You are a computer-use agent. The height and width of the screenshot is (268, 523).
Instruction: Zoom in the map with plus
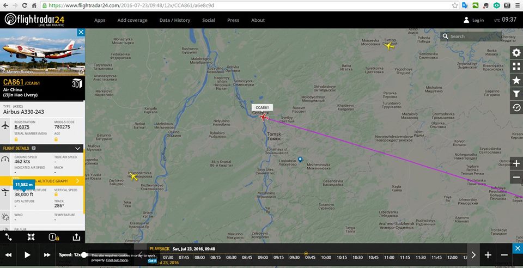click(x=516, y=163)
